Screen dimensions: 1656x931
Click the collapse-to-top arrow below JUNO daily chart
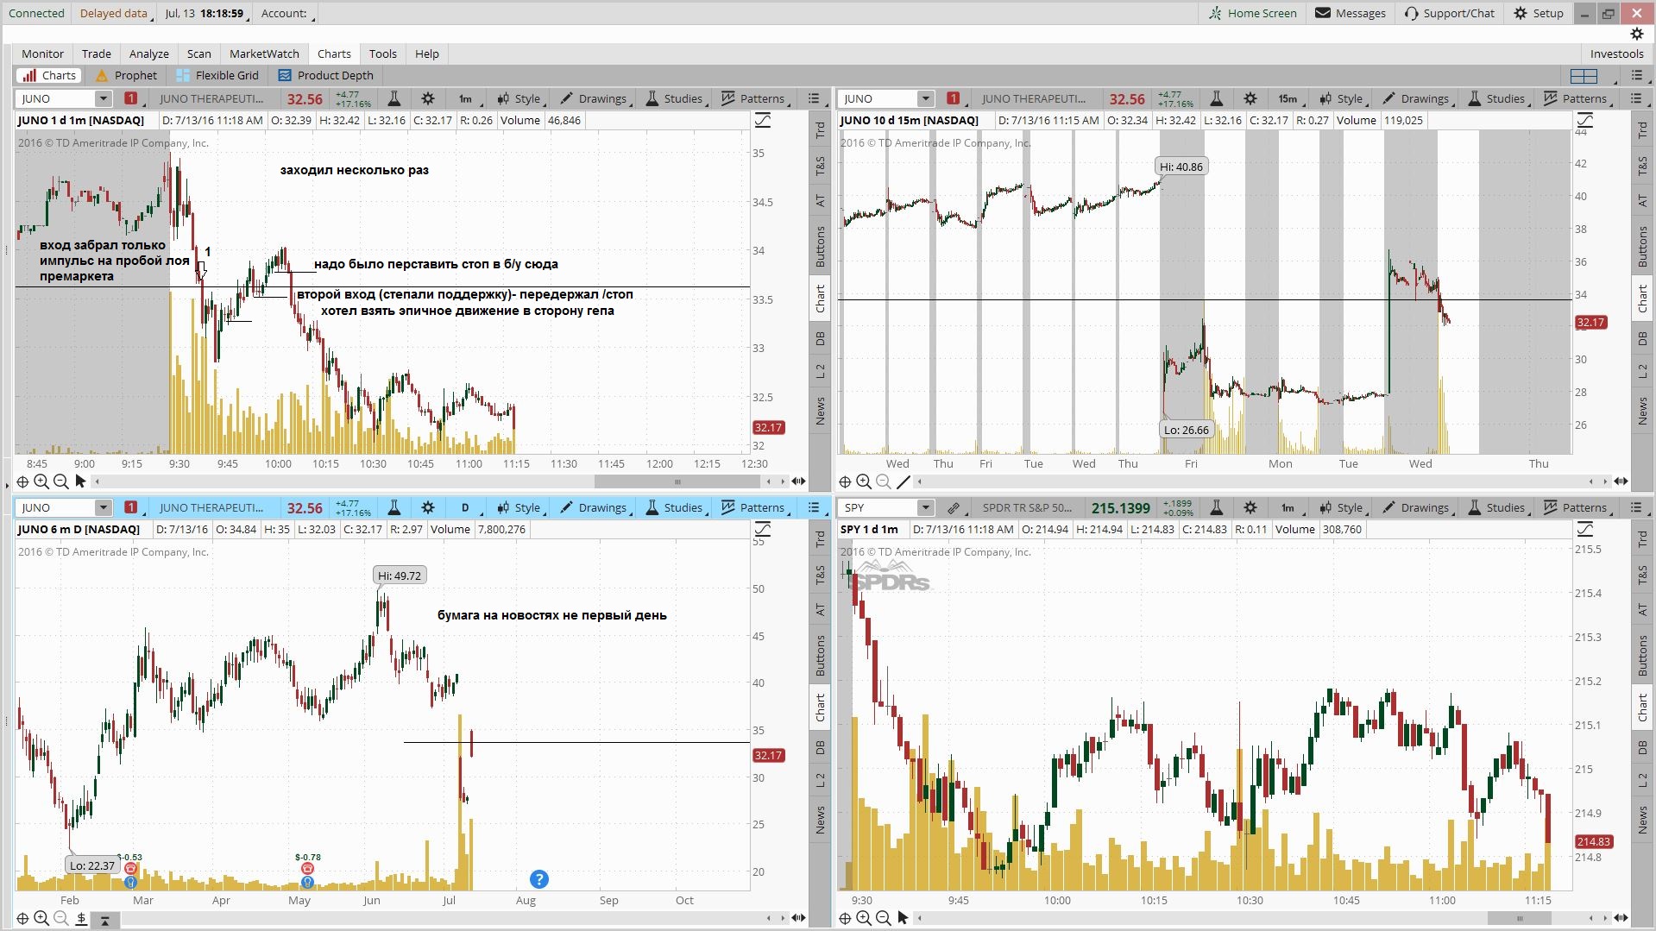click(104, 921)
